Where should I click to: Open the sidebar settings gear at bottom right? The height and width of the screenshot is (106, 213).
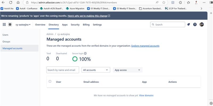tap(211, 103)
